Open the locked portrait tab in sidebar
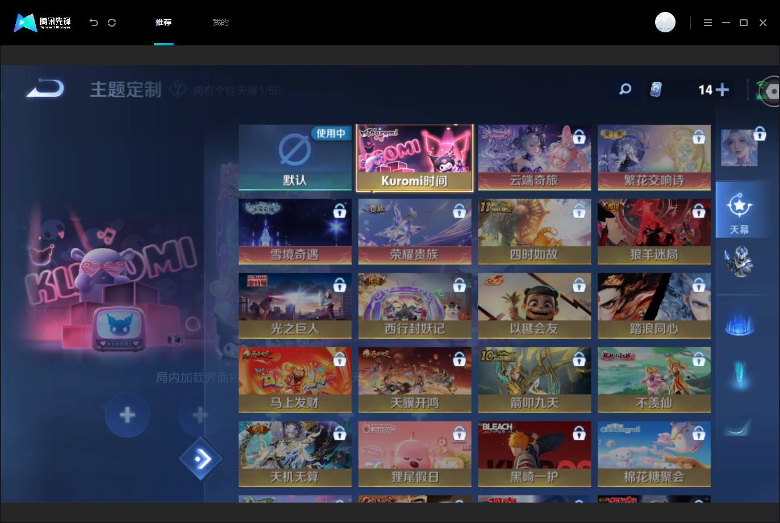The width and height of the screenshot is (780, 523). 739,147
